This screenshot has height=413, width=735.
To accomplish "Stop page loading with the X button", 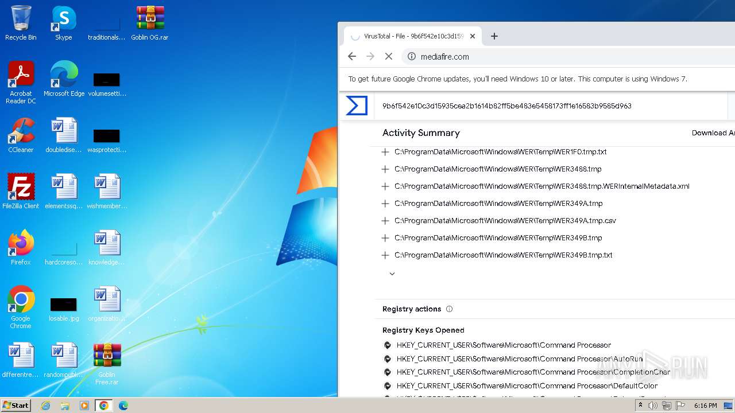I will click(389, 56).
